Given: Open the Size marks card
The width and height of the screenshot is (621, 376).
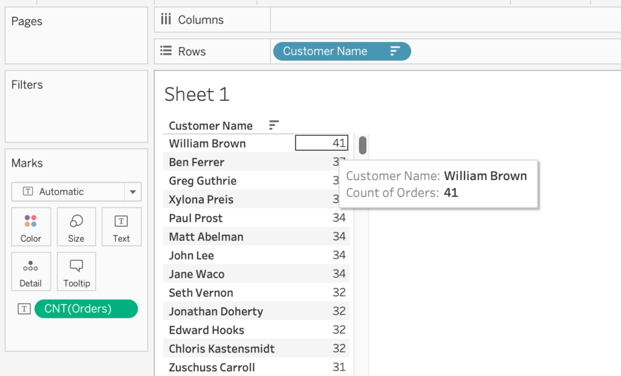Looking at the screenshot, I should [76, 227].
